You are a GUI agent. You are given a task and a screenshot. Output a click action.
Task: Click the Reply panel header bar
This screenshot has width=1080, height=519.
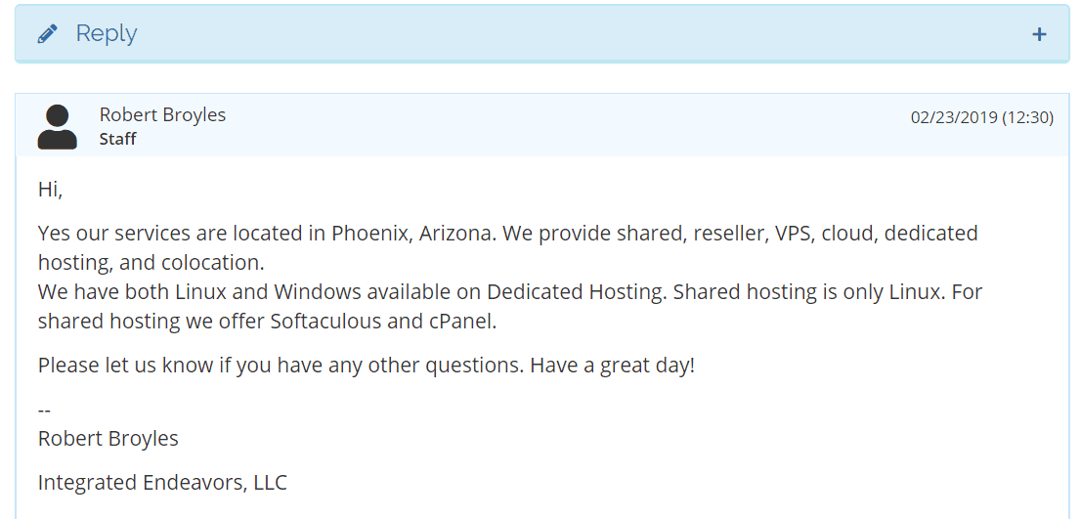542,33
